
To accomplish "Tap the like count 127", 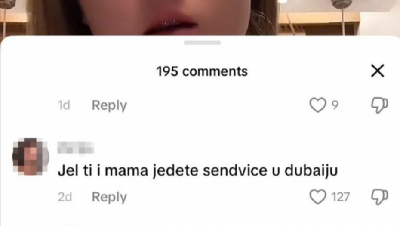I will click(340, 197).
